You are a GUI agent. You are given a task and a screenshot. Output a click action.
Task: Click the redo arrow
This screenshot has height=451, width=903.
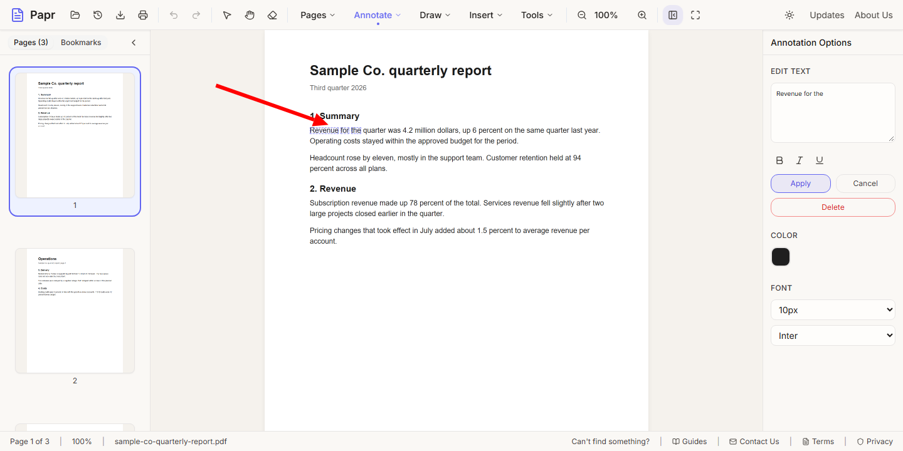coord(196,15)
